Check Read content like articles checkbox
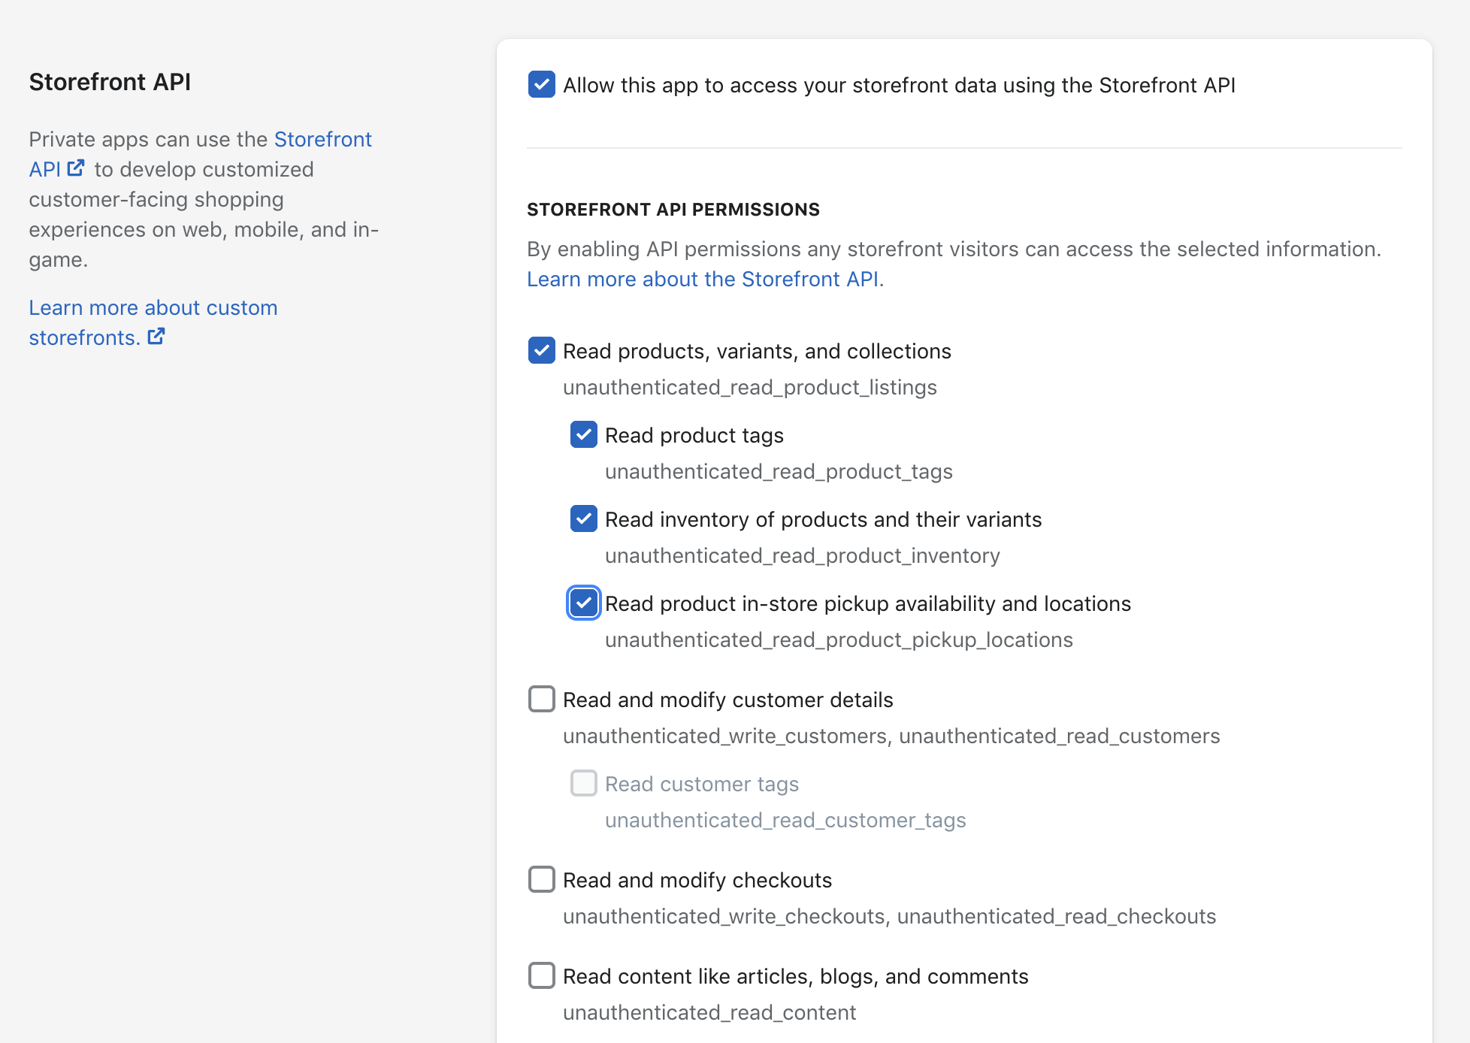The image size is (1470, 1043). (x=541, y=976)
